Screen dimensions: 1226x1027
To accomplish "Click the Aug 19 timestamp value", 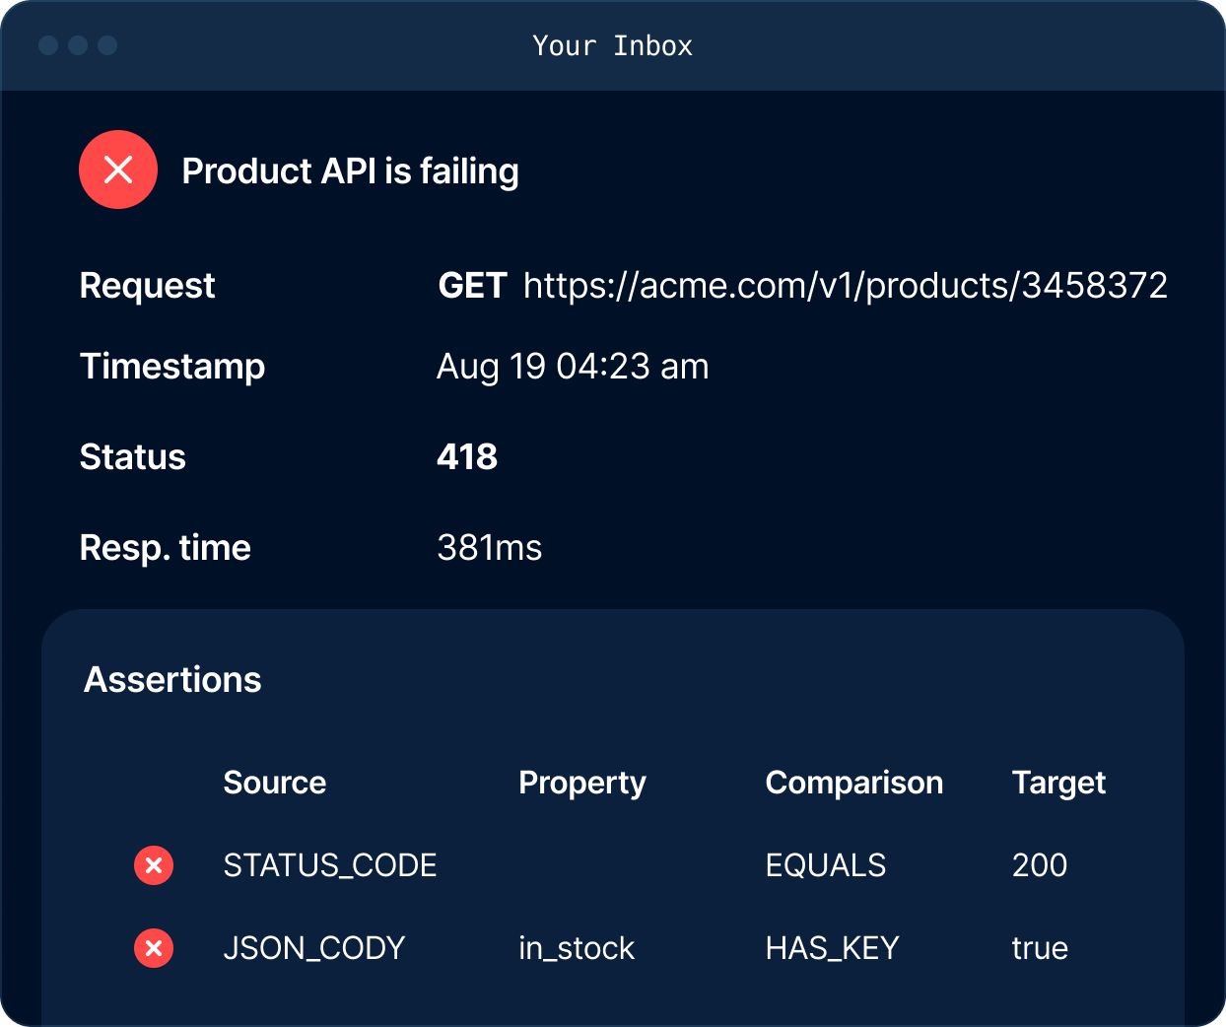I will tap(573, 367).
